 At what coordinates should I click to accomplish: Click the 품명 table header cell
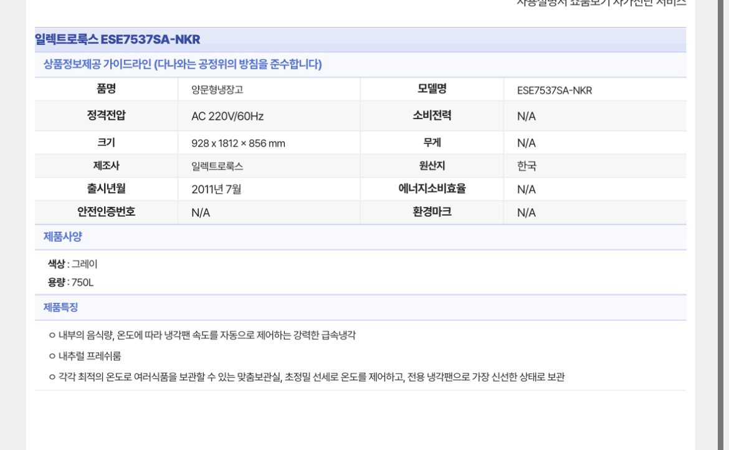pyautogui.click(x=105, y=89)
